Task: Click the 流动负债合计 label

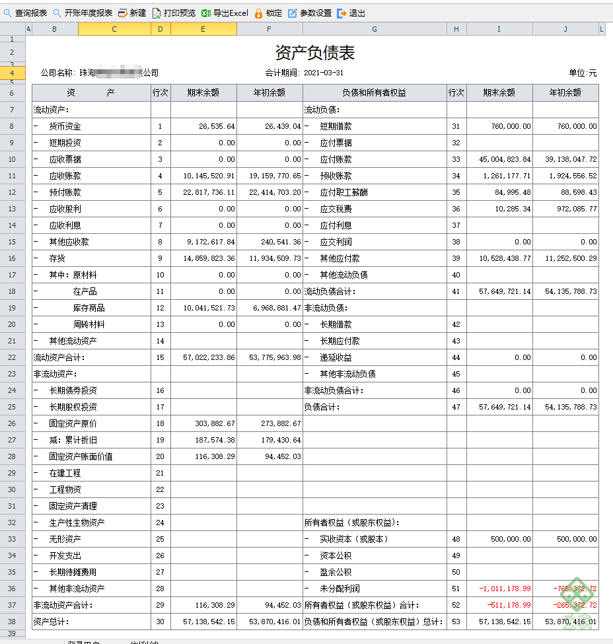Action: click(x=330, y=291)
